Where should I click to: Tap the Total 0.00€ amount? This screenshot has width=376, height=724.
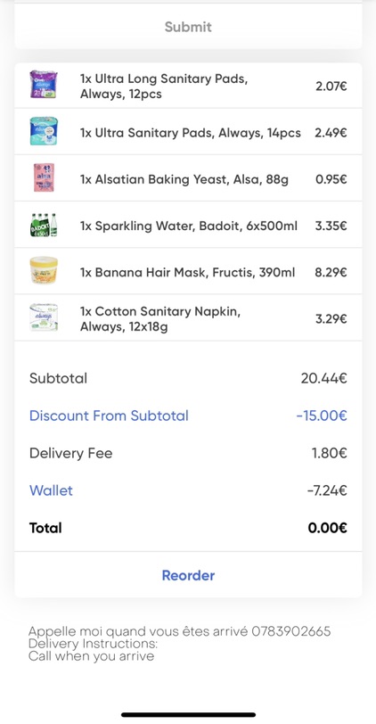tap(328, 528)
